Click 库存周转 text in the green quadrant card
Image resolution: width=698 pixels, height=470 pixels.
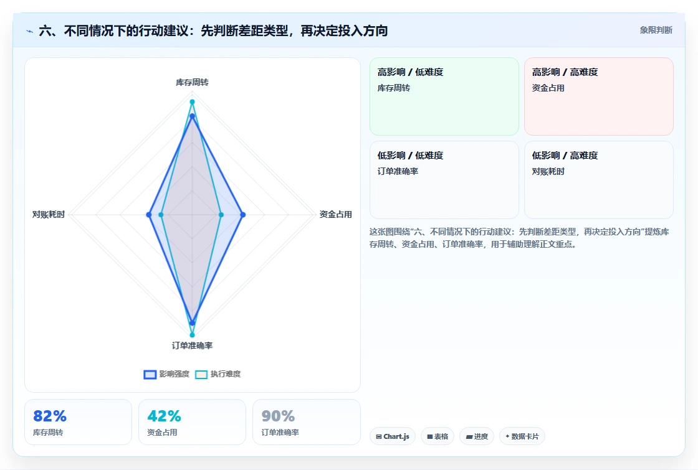tap(393, 88)
